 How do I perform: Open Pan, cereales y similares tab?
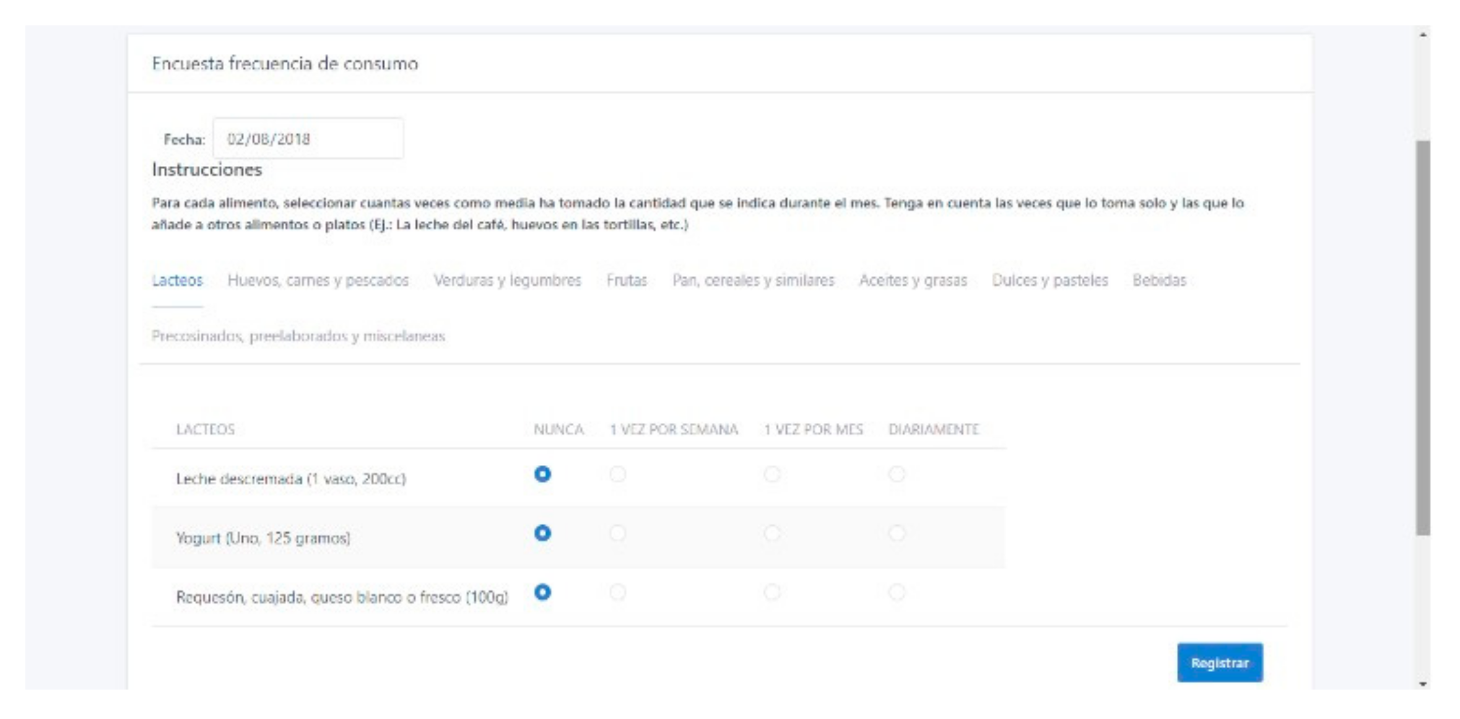coord(753,281)
